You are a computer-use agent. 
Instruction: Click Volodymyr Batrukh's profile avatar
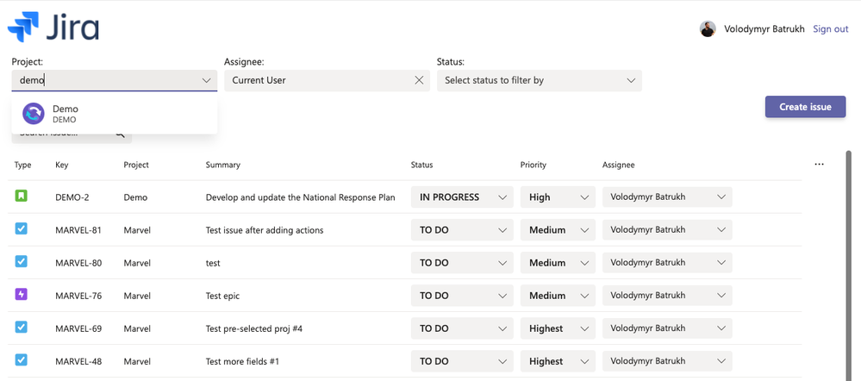click(x=708, y=28)
